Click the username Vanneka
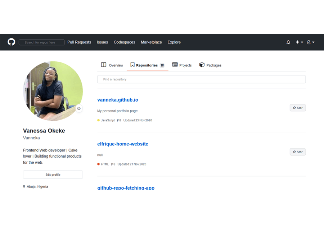324x237 pixels. [x=31, y=138]
